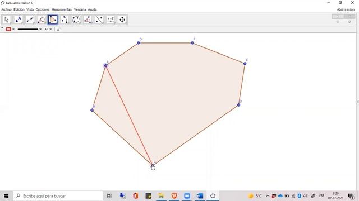Select the Point tool
This screenshot has width=359, height=201.
point(19,20)
